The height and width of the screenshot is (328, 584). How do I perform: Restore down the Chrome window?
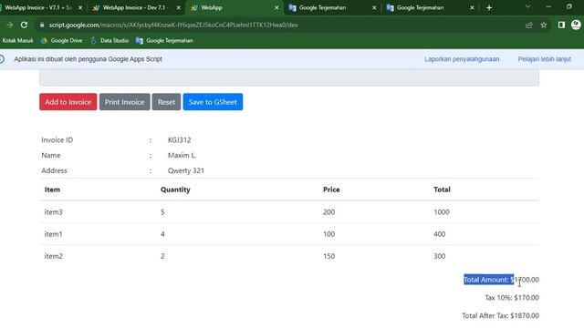(x=569, y=7)
